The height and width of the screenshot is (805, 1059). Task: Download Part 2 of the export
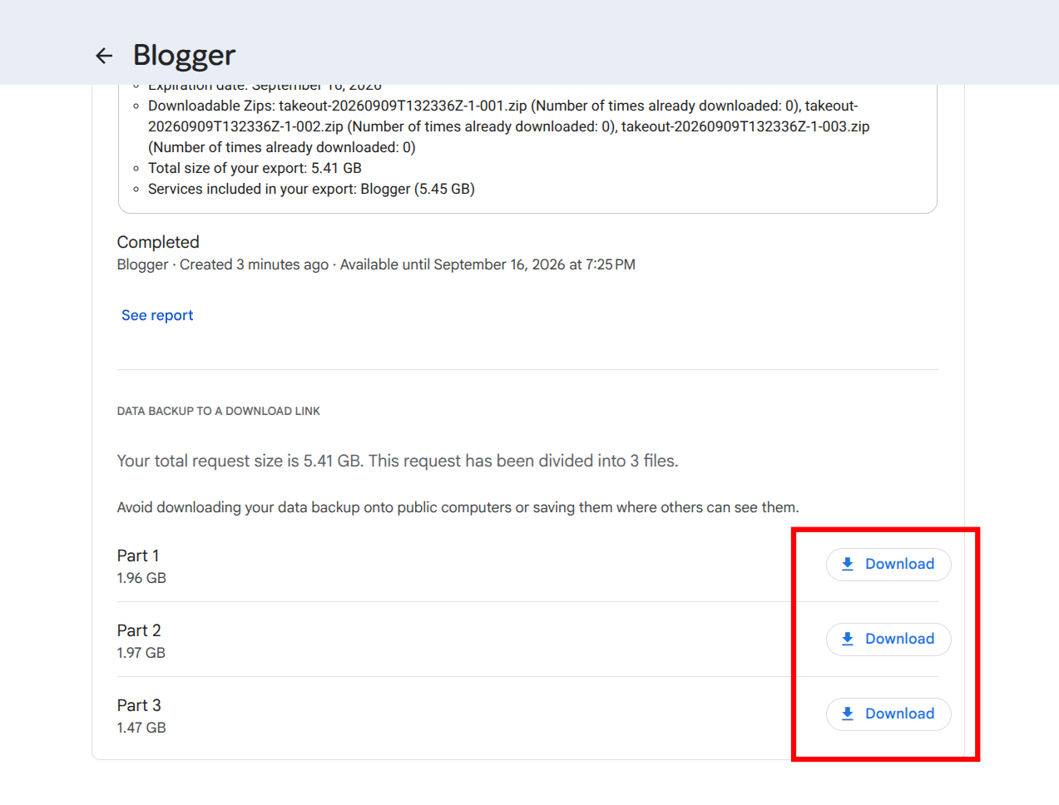tap(888, 639)
